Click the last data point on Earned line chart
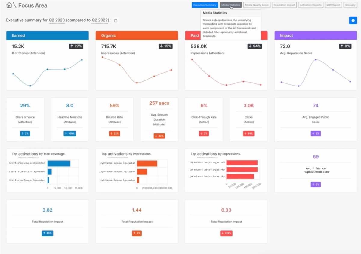 coord(82,60)
